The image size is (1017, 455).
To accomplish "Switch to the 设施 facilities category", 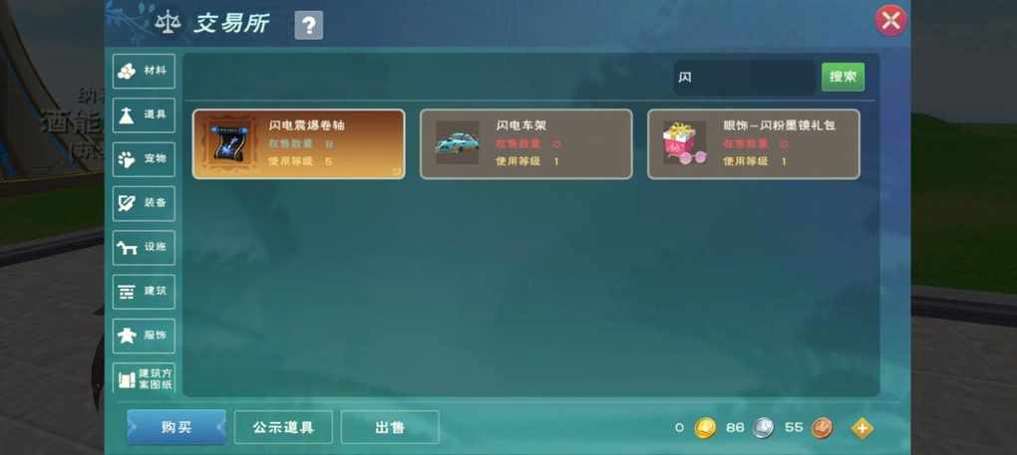I will coord(144,247).
